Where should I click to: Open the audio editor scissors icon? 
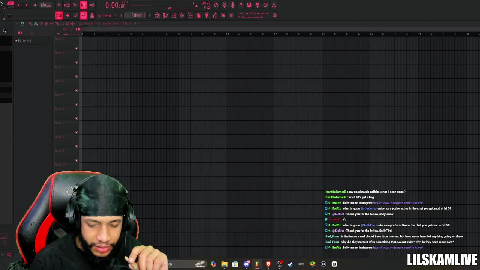[x=224, y=5]
